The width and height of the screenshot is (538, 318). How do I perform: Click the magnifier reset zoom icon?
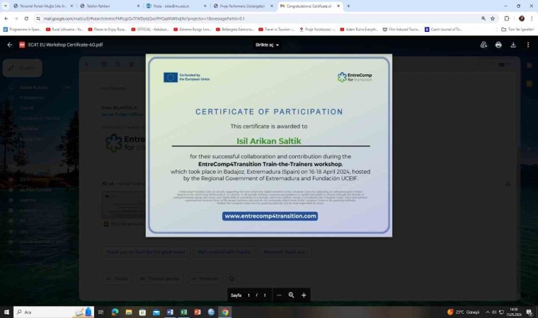291,295
